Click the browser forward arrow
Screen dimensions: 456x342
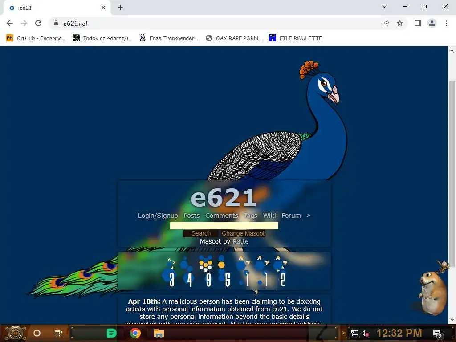click(x=24, y=23)
